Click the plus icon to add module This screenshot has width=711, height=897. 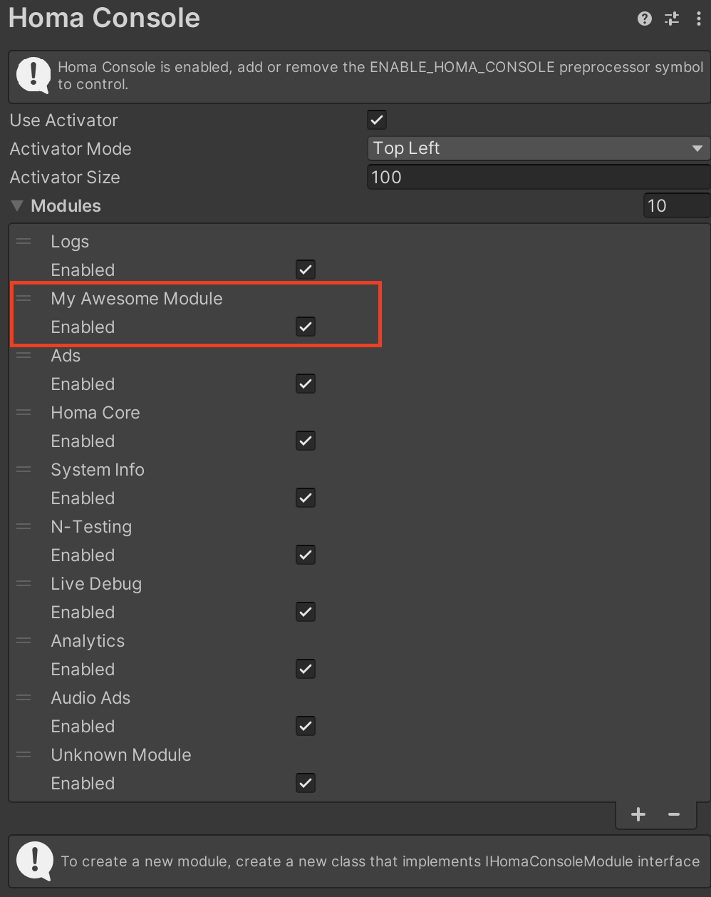coord(638,814)
